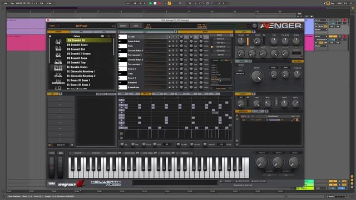
Task: Select preset DK Drumkit Dist
Action: click(x=76, y=49)
